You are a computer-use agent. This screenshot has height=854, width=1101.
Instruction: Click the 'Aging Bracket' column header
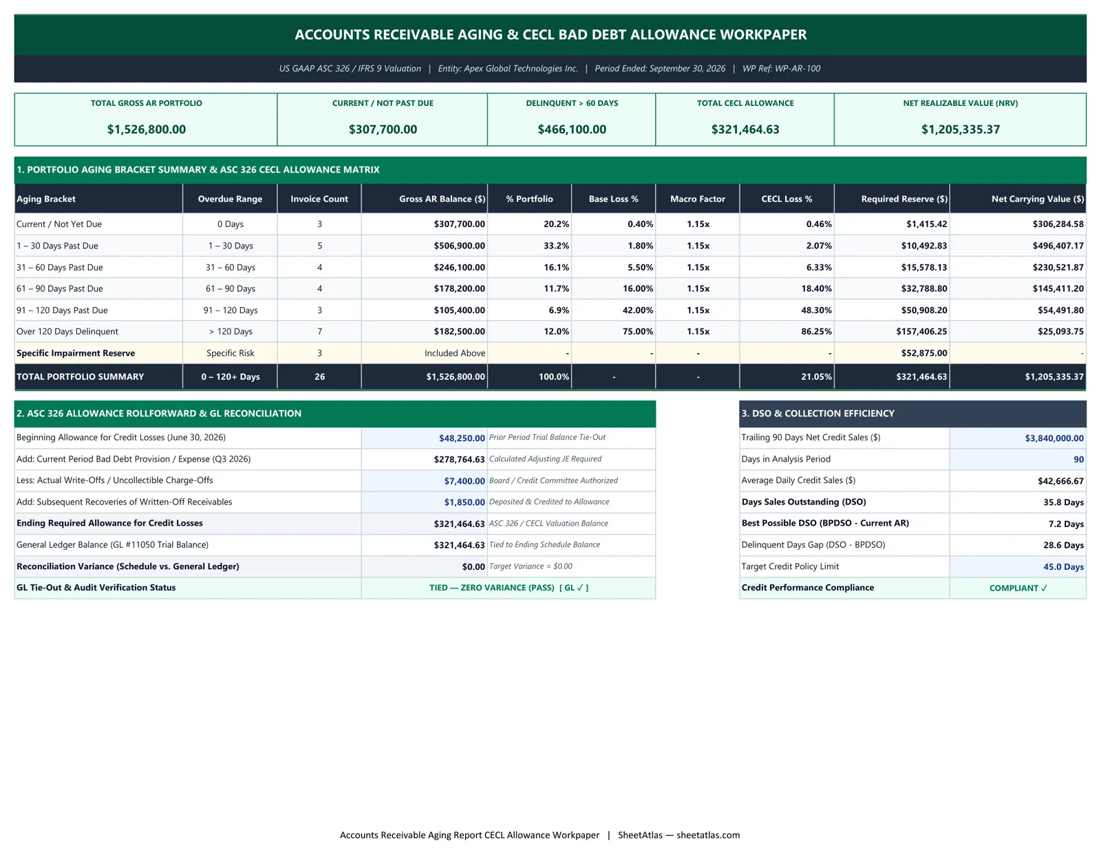coord(98,199)
